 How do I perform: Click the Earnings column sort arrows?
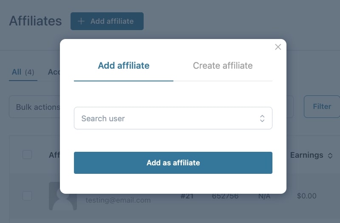click(330, 156)
